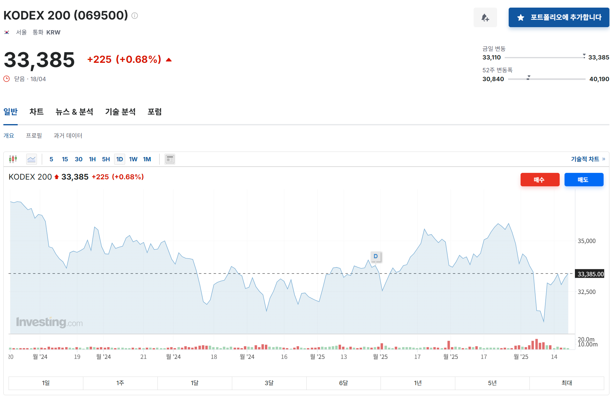Click the alert bell icon
The width and height of the screenshot is (610, 397).
[x=485, y=17]
